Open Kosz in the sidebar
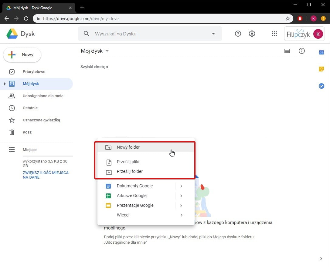The height and width of the screenshot is (267, 330). pyautogui.click(x=27, y=132)
